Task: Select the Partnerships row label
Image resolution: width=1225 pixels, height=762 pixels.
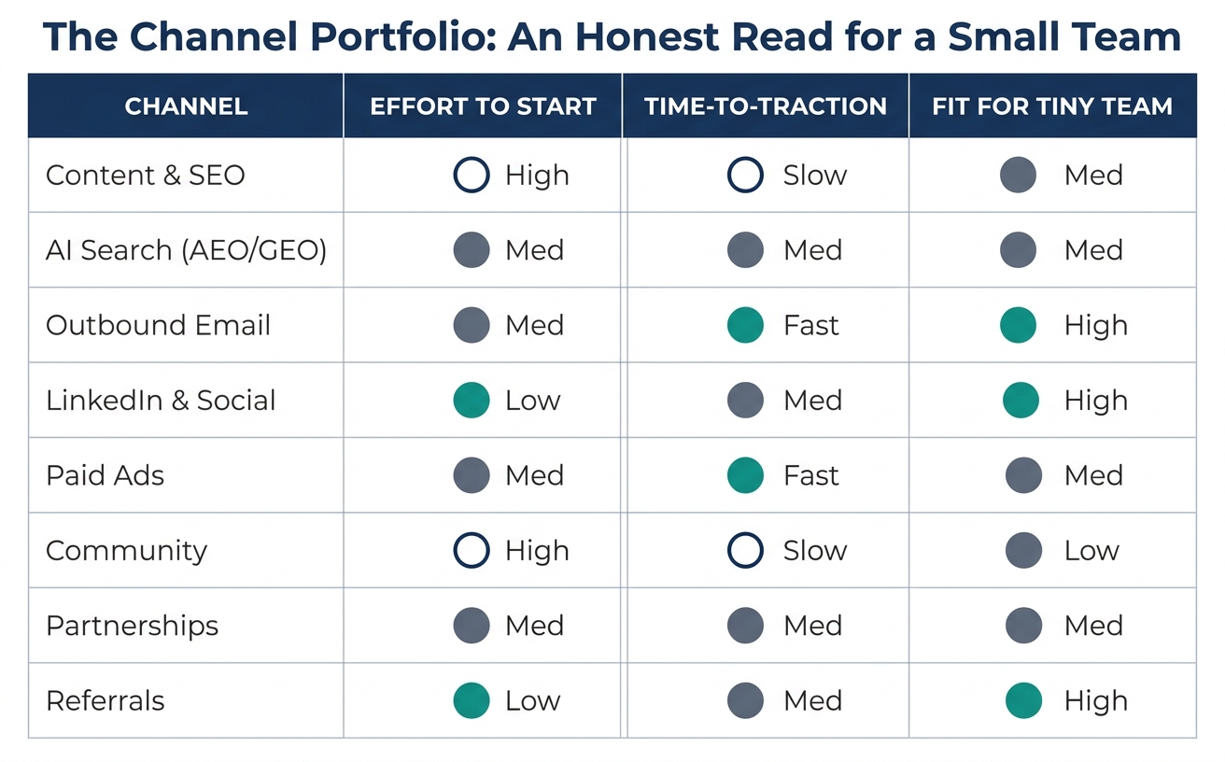Action: pos(132,626)
